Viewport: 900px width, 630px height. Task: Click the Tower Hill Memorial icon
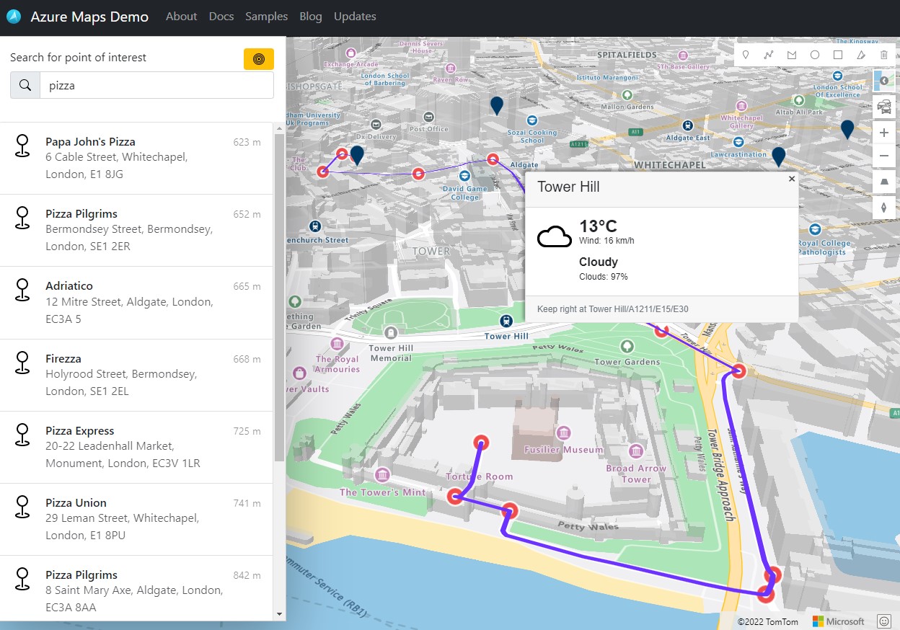tap(391, 333)
